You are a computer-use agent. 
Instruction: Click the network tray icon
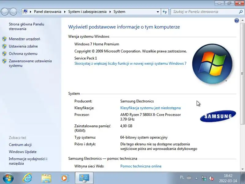coord(204,178)
